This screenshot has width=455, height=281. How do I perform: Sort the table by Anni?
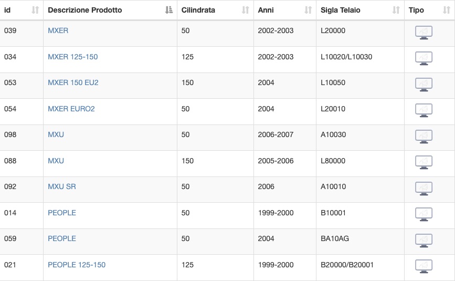[308, 10]
